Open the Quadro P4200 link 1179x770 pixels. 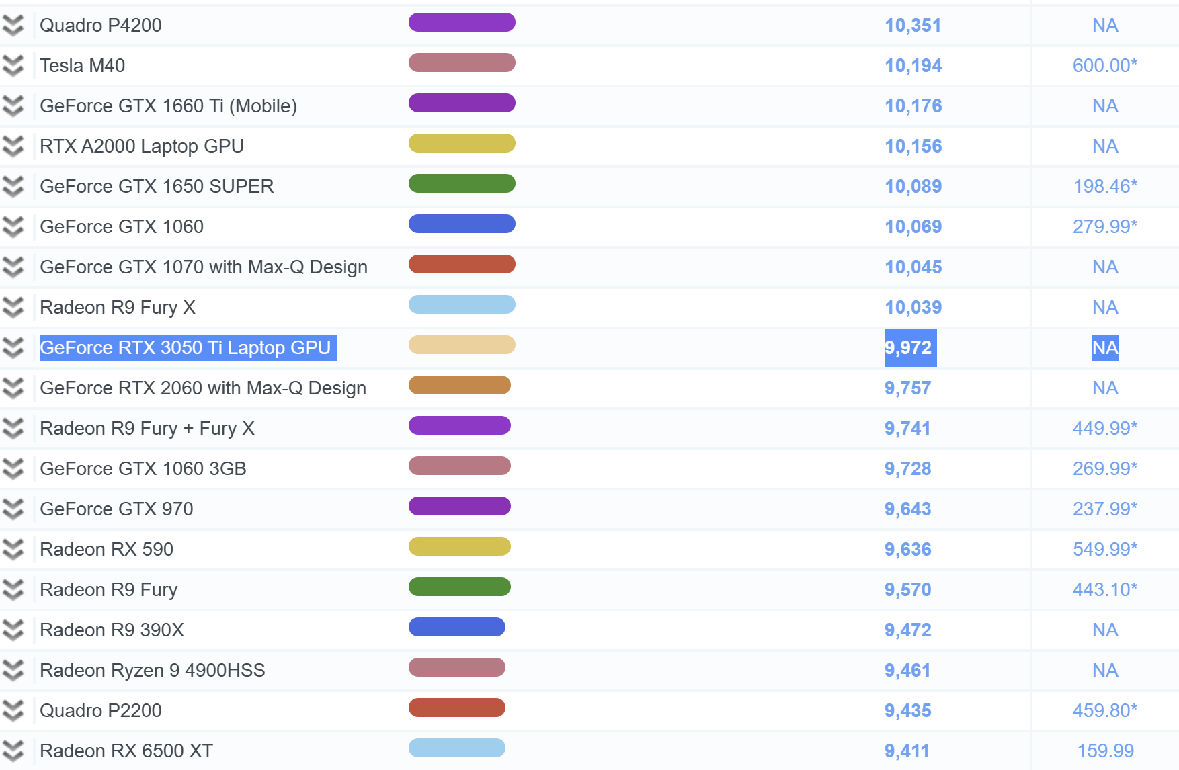(x=101, y=26)
